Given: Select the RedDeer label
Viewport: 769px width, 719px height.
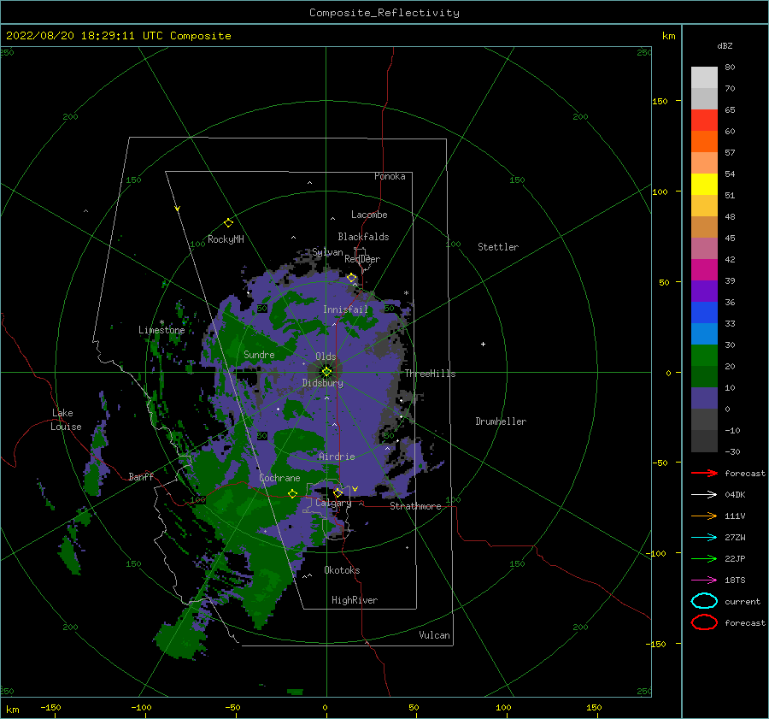Looking at the screenshot, I should [362, 259].
